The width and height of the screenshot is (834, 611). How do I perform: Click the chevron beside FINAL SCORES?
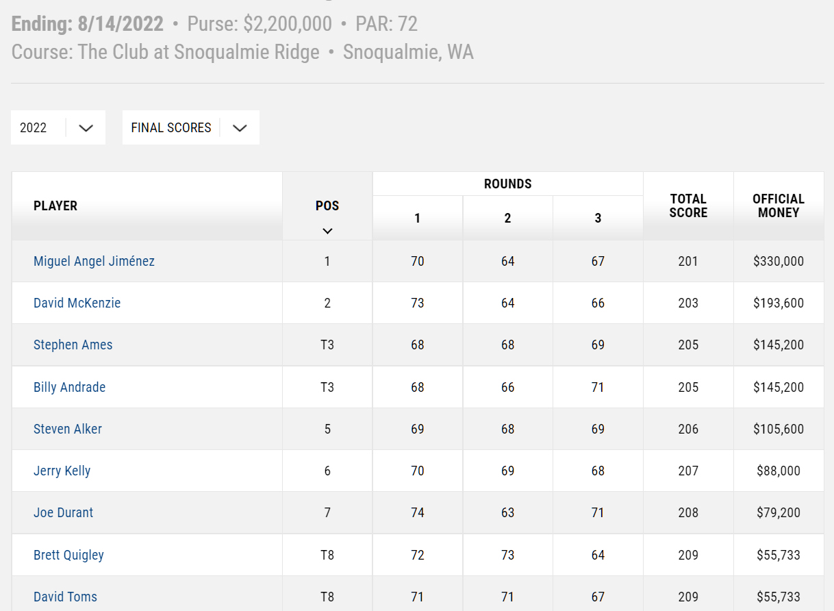240,128
